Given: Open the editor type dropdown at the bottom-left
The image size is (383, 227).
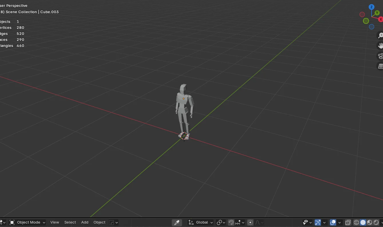Looking at the screenshot, I should [x=3, y=222].
